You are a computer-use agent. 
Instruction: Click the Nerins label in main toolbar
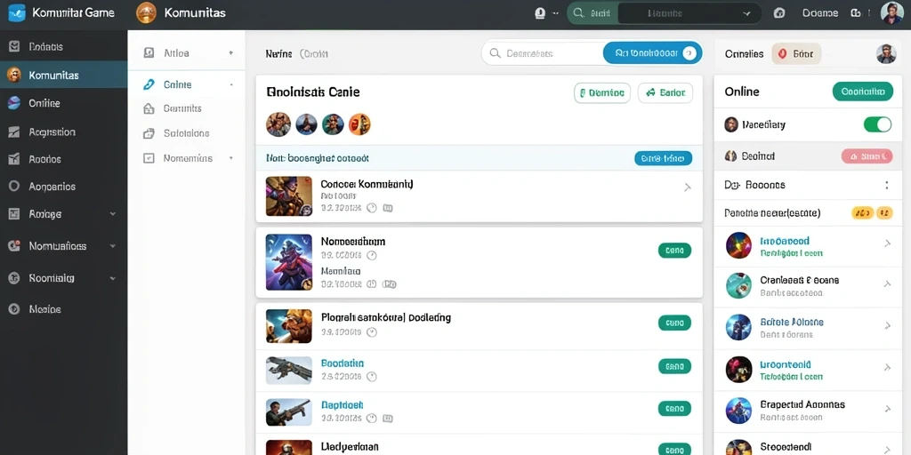point(278,54)
